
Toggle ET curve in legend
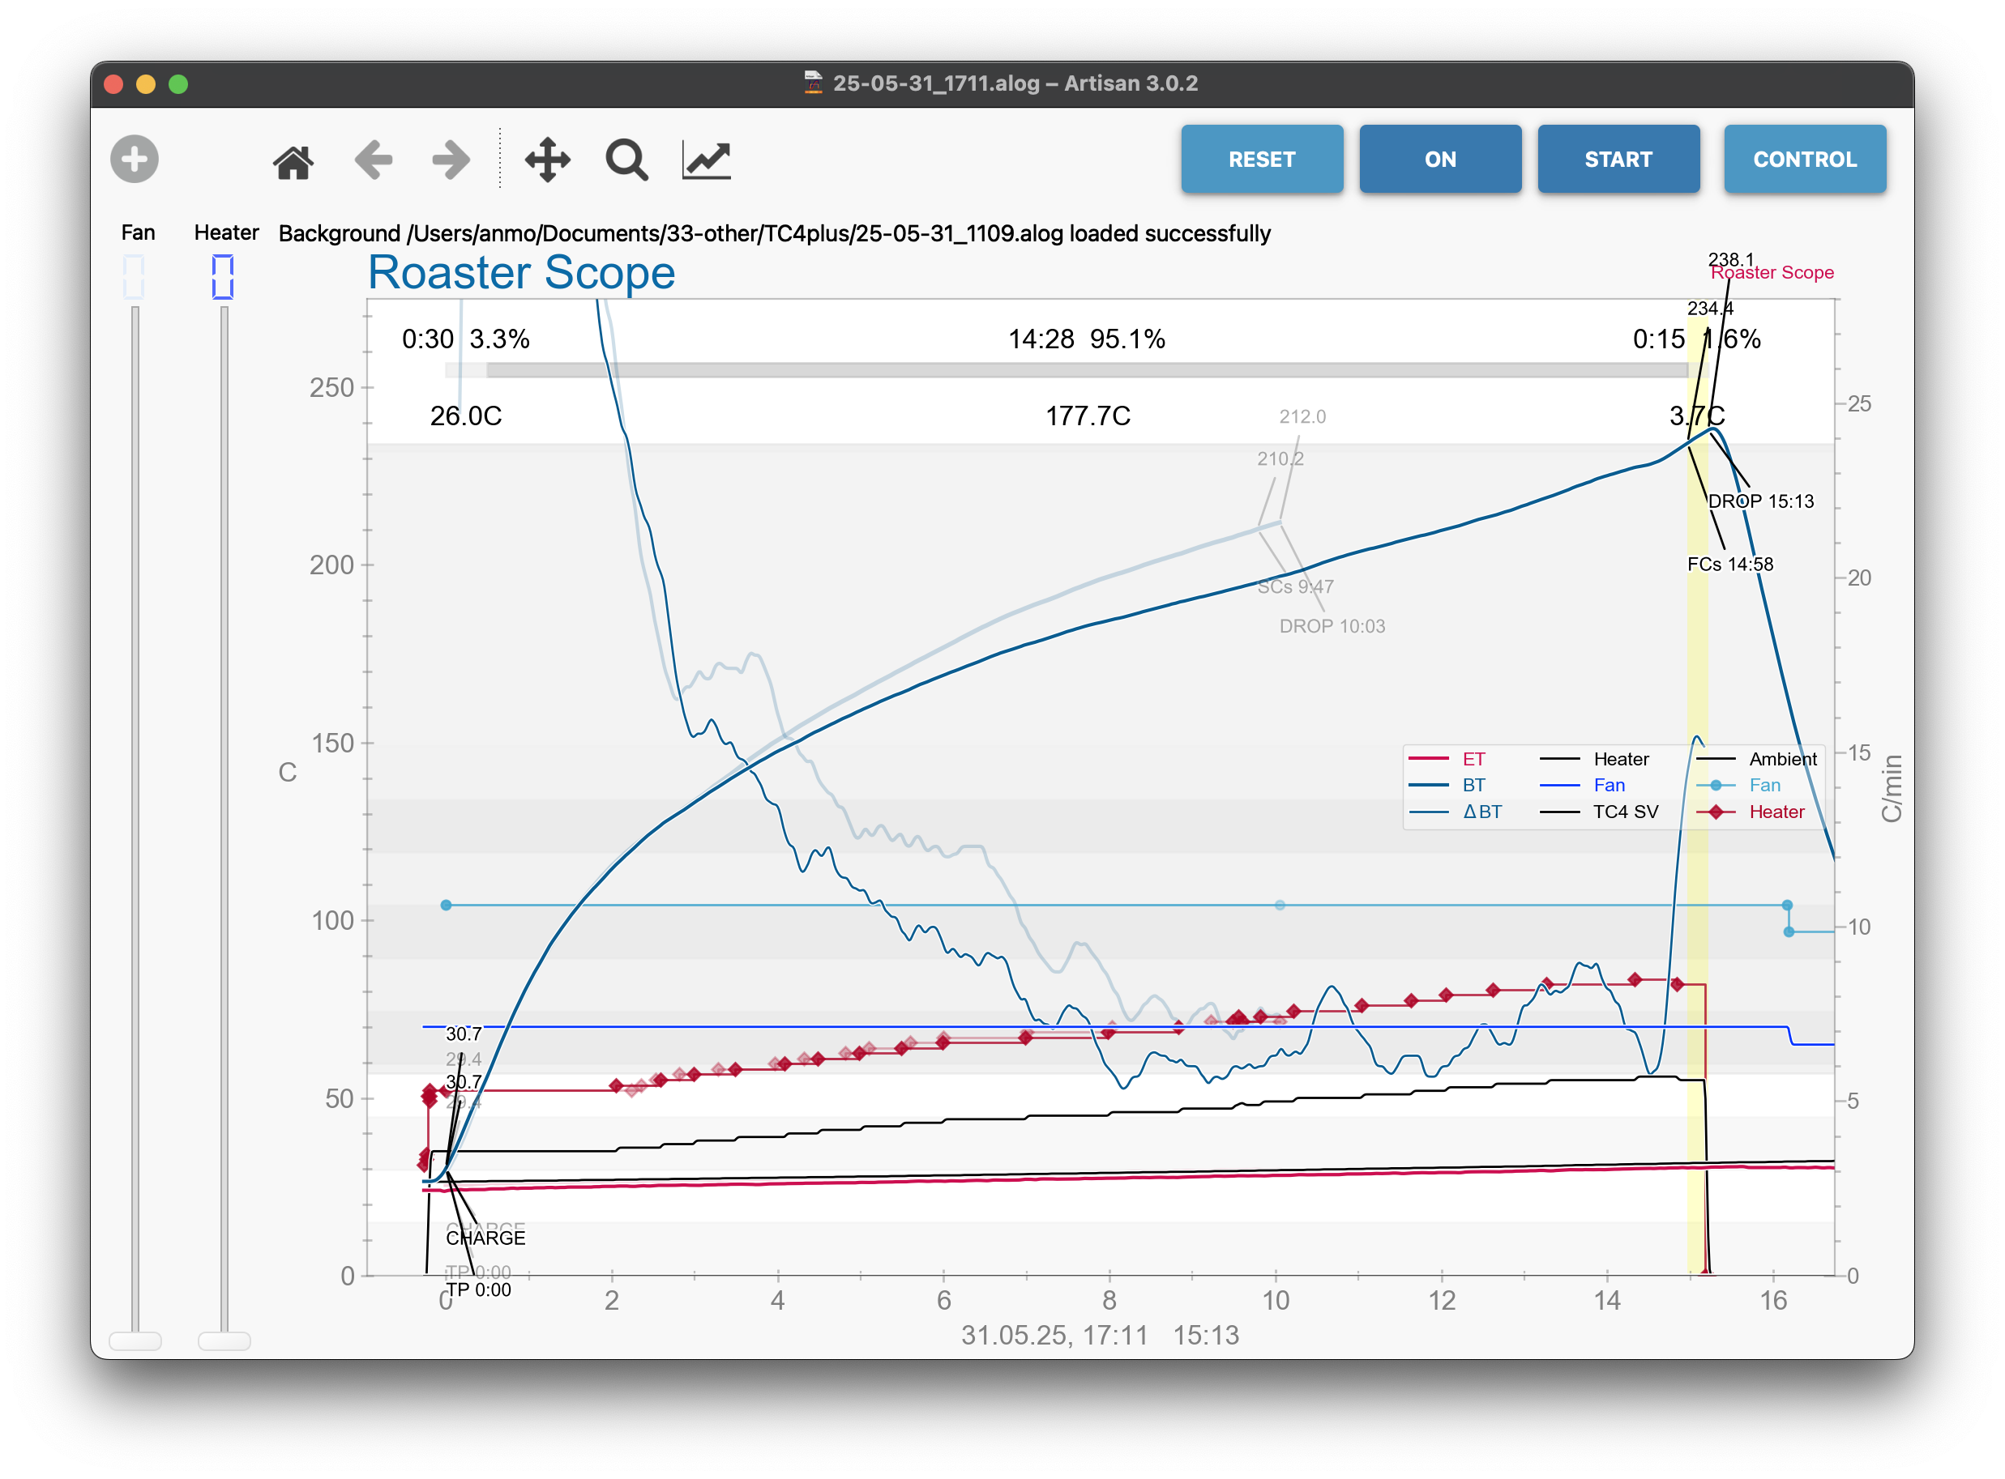click(x=1449, y=759)
